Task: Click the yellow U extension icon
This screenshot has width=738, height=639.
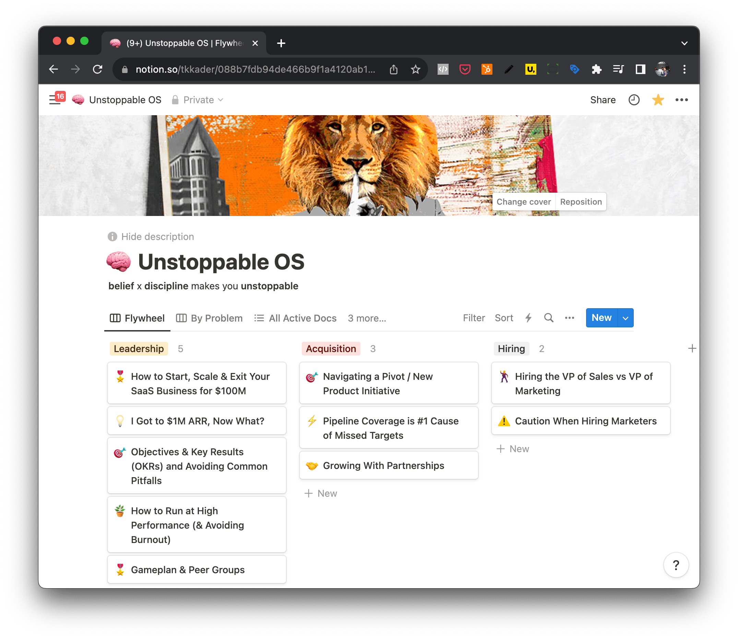Action: click(531, 69)
